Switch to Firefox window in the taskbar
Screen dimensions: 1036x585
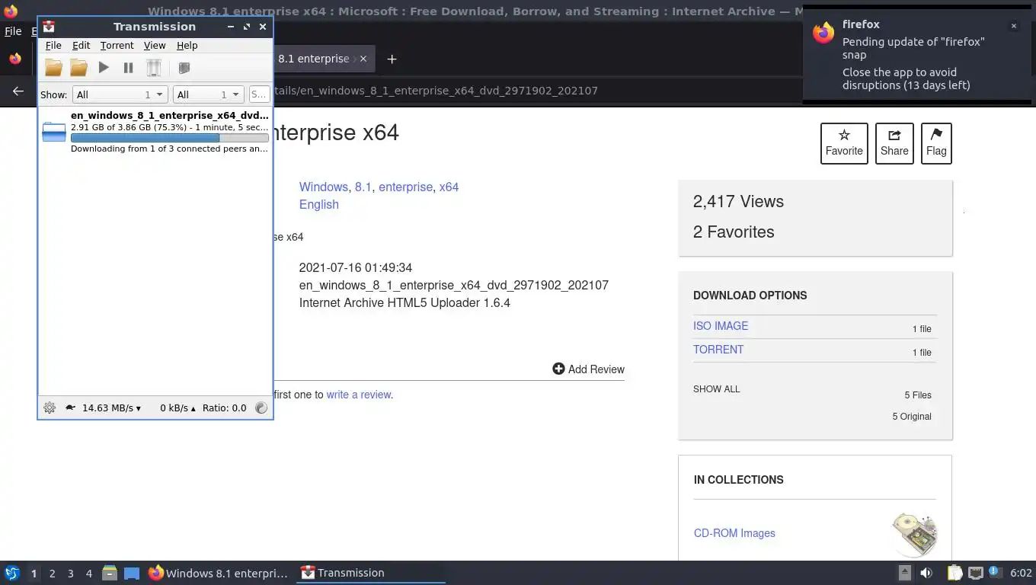[219, 573]
